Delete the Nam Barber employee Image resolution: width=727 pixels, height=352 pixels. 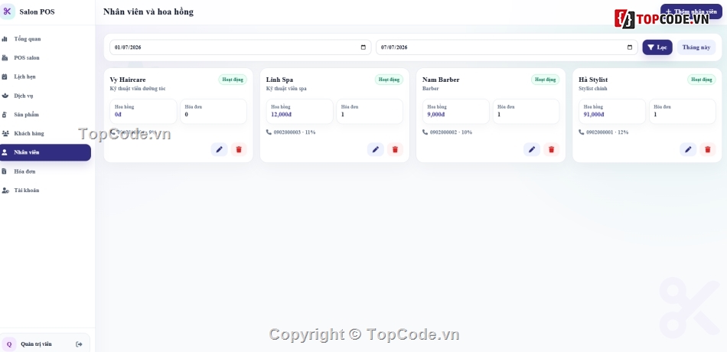[551, 149]
